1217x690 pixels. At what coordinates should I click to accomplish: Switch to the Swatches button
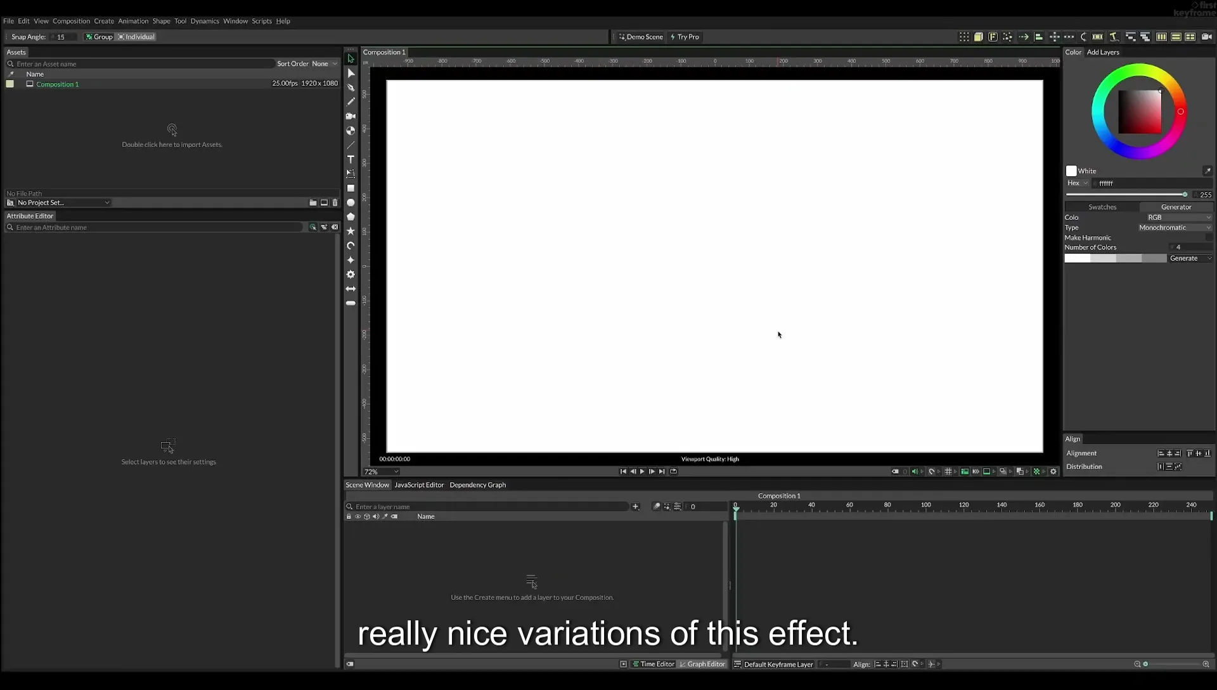1102,207
